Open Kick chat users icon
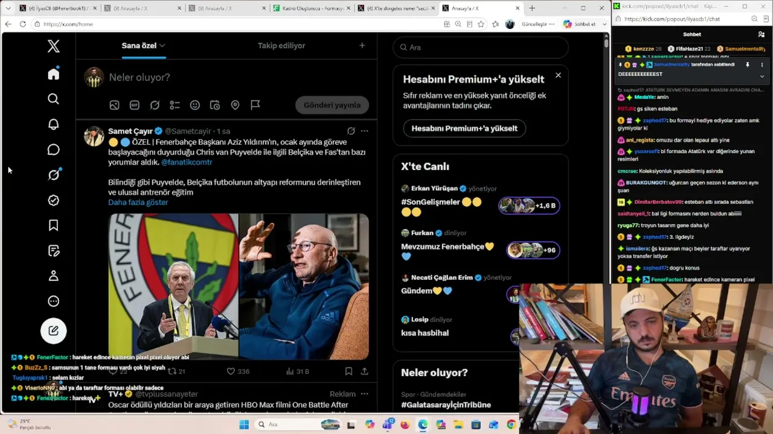This screenshot has width=773, height=434. pos(762,34)
